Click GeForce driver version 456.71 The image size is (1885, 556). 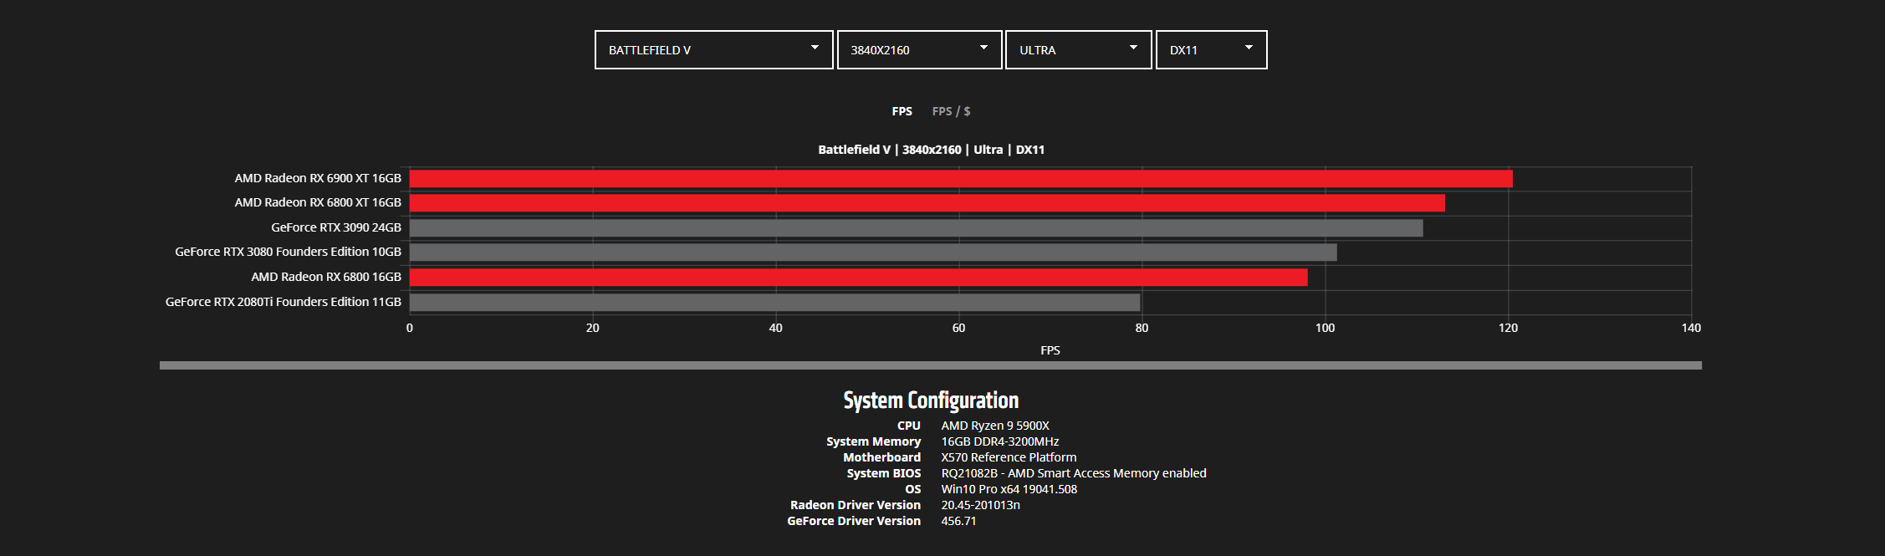click(x=958, y=521)
